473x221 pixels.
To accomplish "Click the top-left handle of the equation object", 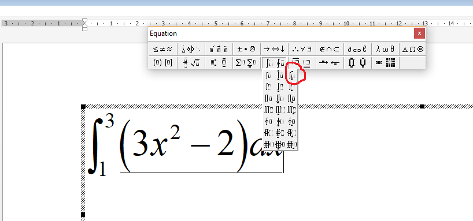I will pyautogui.click(x=83, y=106).
